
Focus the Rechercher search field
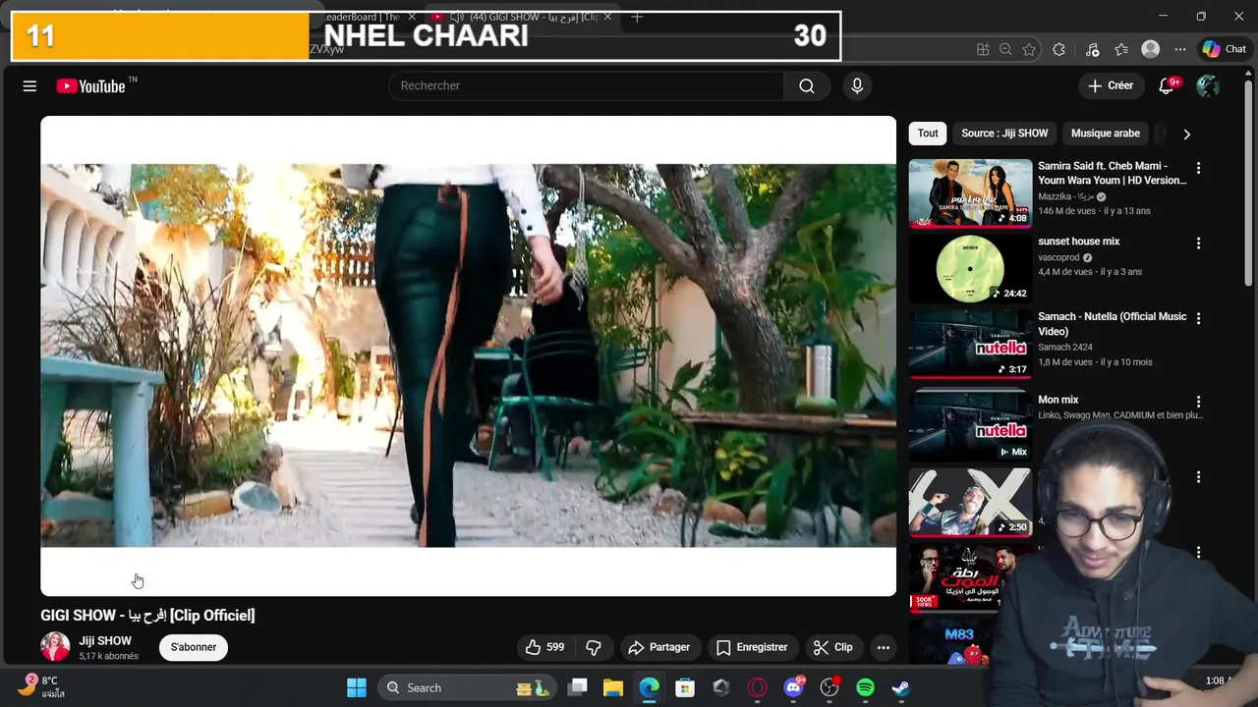click(x=587, y=86)
